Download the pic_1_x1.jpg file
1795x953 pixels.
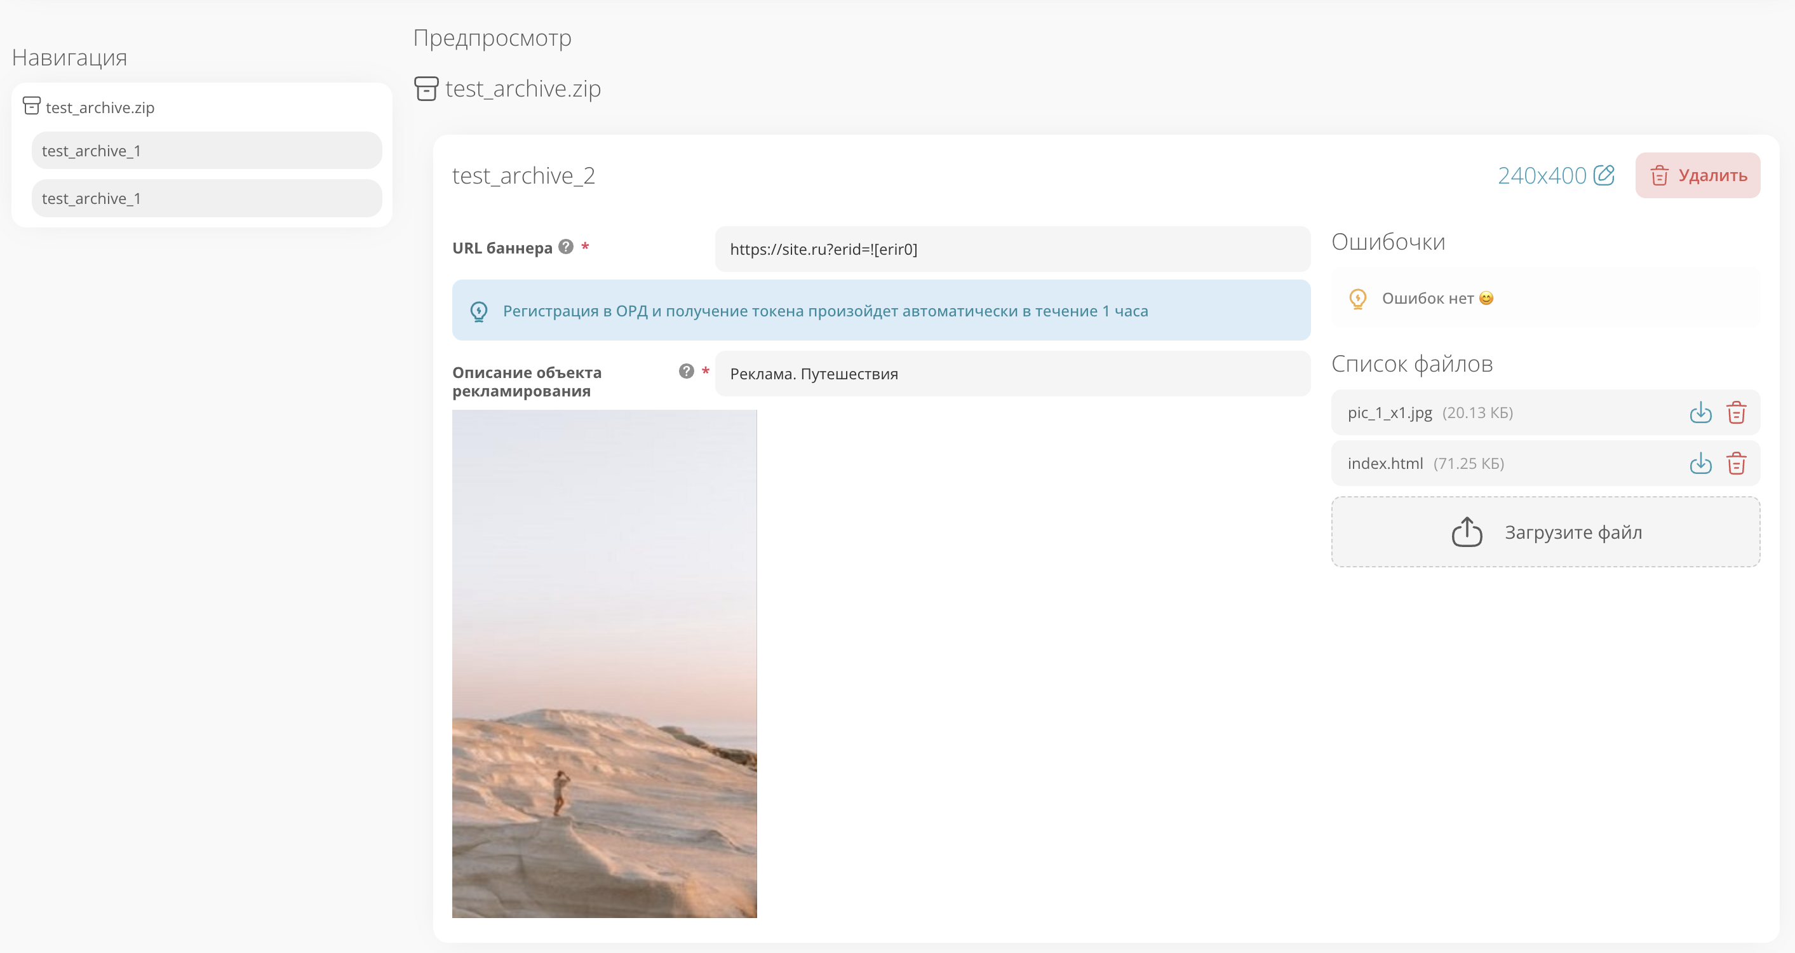(1700, 413)
